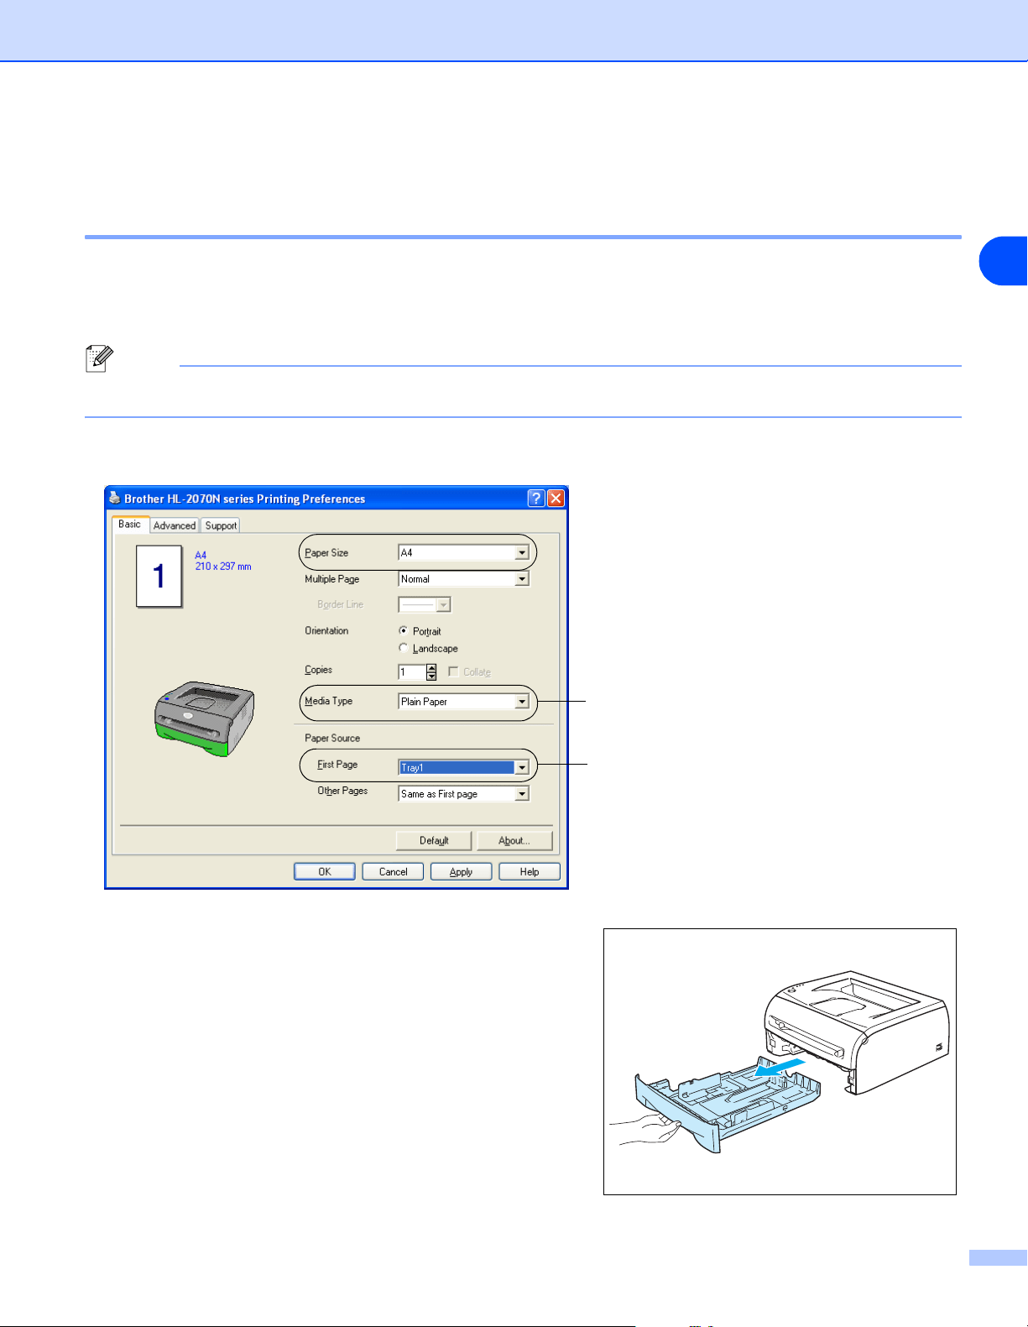Click the Help button

point(530,872)
